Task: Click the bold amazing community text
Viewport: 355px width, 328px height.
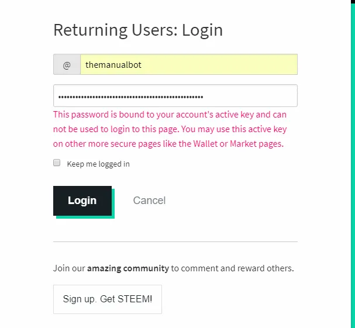Action: (x=128, y=268)
